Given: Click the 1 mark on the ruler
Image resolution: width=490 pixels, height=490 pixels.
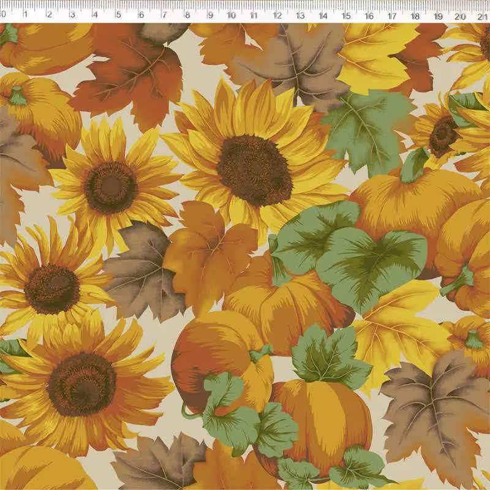Looking at the screenshot, I should [26, 15].
